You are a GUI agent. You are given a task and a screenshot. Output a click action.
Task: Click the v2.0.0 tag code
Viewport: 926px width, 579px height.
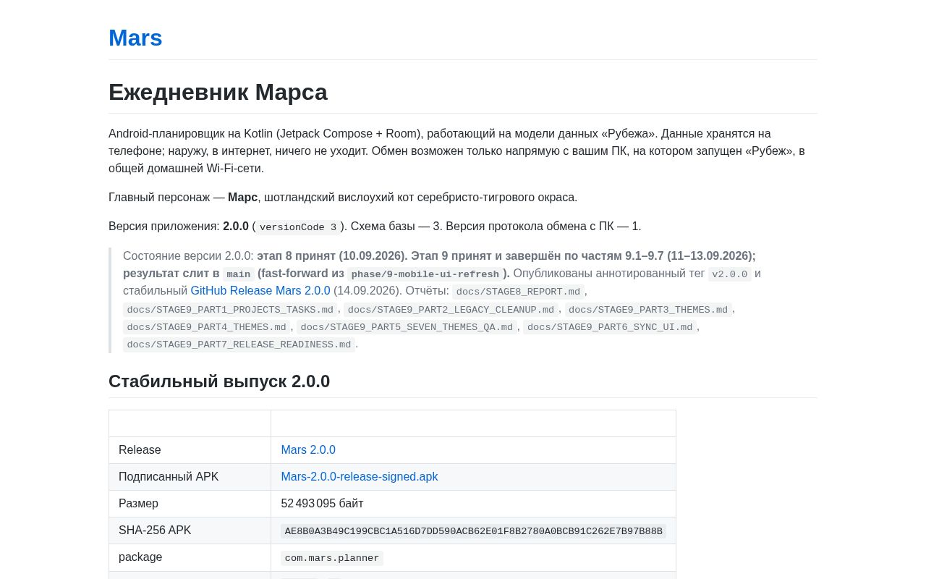click(x=729, y=274)
